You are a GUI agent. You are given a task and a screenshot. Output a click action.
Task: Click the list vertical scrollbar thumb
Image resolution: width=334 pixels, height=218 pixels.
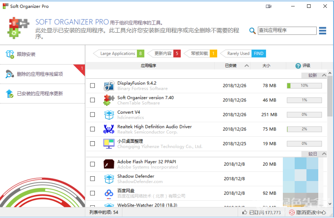coord(330,96)
